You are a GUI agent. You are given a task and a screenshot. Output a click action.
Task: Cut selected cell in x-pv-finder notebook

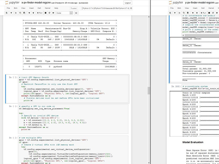point(16,13)
